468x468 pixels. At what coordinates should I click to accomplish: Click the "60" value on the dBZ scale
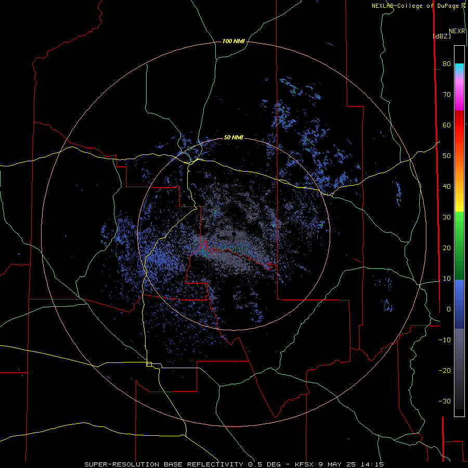pos(447,125)
